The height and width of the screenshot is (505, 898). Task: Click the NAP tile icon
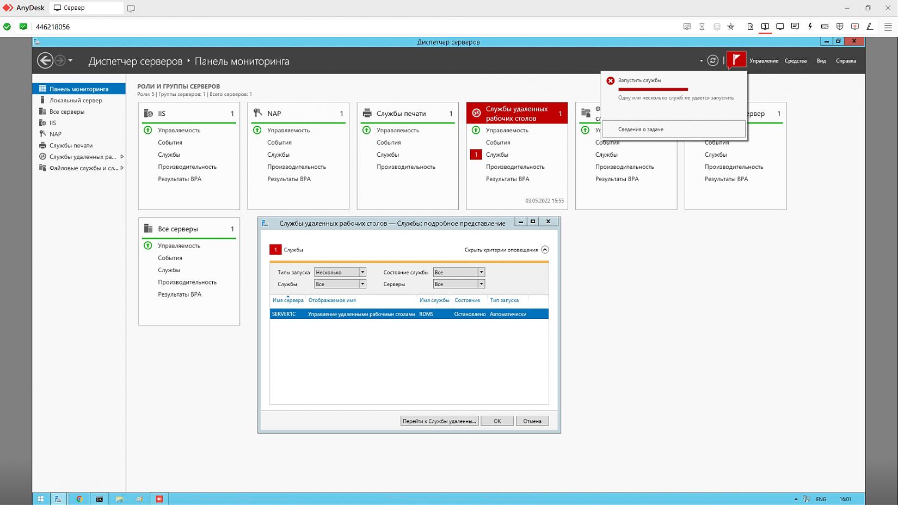[x=258, y=113]
